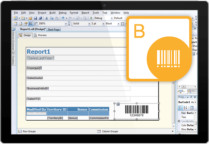The height and width of the screenshot is (144, 209).
Task: Expand the Undo history dropdown arrow
Action: 66,18
